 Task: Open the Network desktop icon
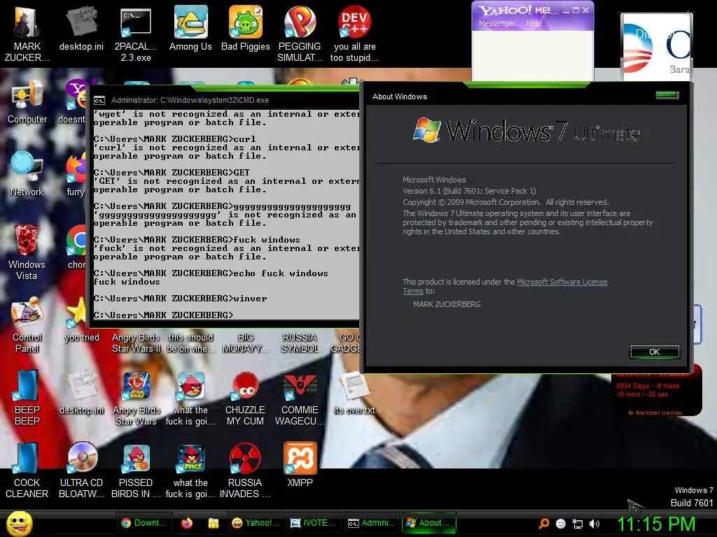tap(27, 173)
